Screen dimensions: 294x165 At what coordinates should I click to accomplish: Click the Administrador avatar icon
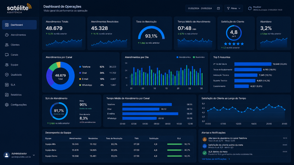coord(7,155)
